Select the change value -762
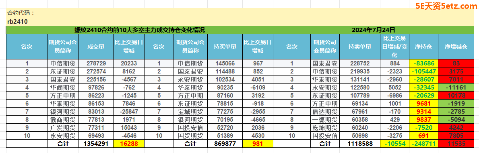The image size is (479, 153). pyautogui.click(x=129, y=88)
